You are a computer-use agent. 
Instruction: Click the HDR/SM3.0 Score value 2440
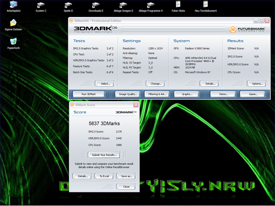pos(119,138)
